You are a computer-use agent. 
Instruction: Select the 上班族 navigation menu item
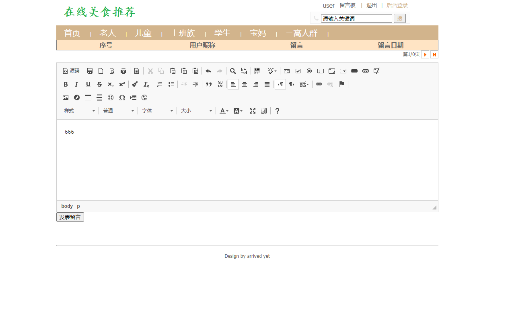[x=183, y=33]
